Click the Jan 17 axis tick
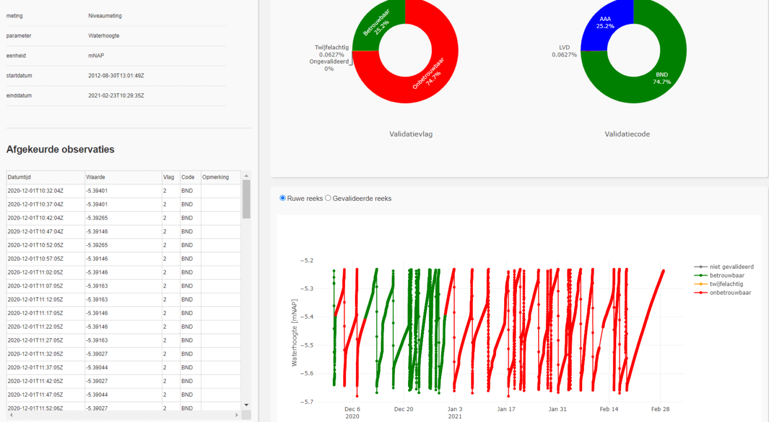769x422 pixels. (x=506, y=409)
